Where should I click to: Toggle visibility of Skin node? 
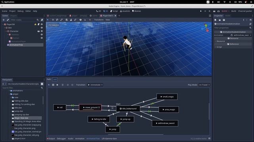[42, 28]
